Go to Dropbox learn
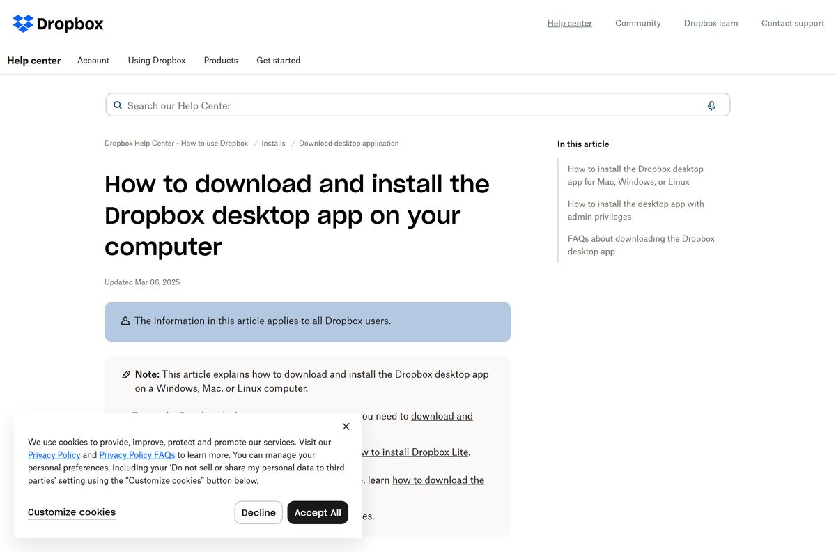The width and height of the screenshot is (836, 552). 711,23
